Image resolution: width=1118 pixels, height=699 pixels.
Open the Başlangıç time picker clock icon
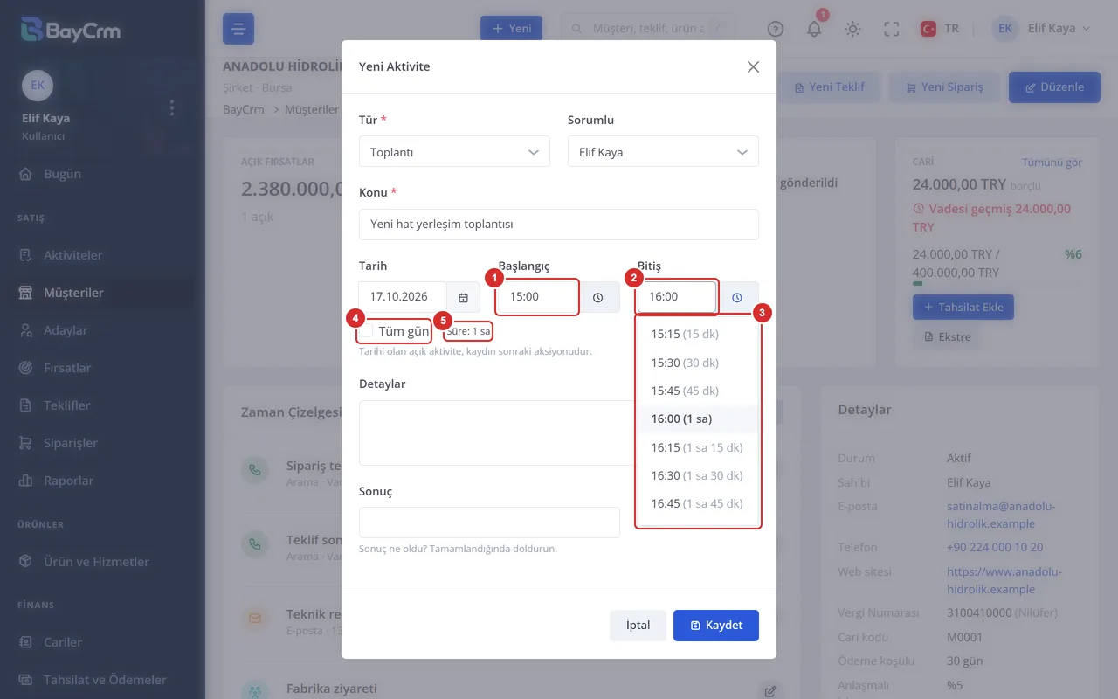click(598, 297)
